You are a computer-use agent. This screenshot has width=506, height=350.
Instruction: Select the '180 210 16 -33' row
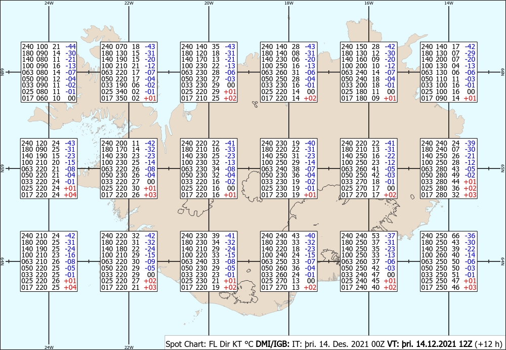pyautogui.click(x=209, y=149)
